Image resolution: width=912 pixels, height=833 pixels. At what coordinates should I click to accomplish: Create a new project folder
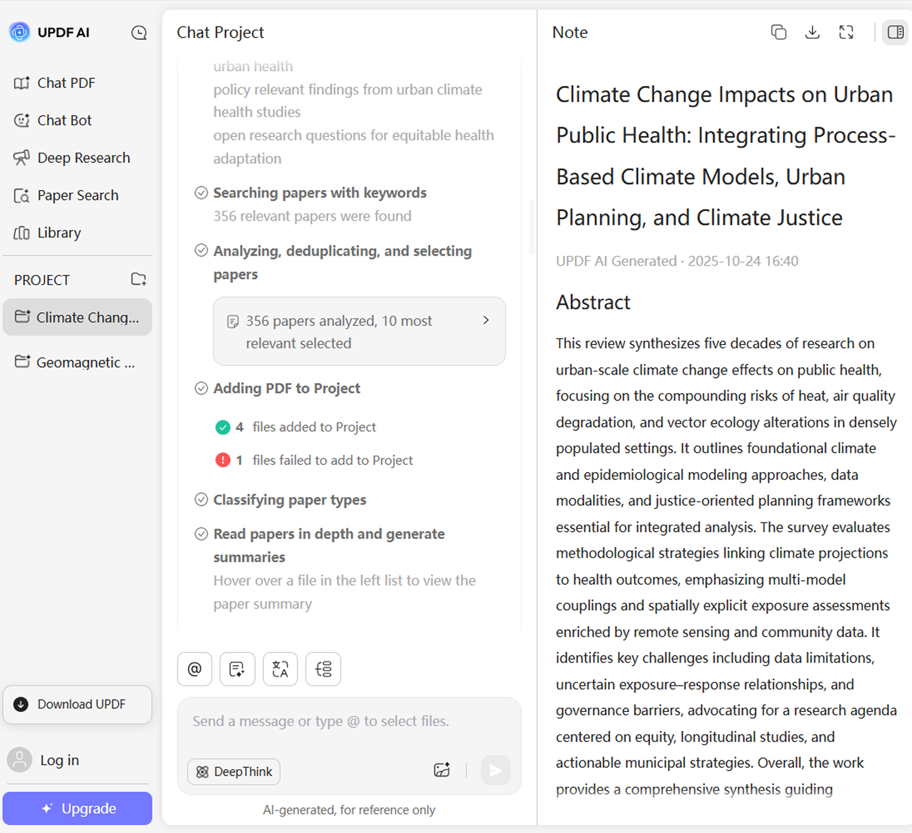(x=139, y=280)
